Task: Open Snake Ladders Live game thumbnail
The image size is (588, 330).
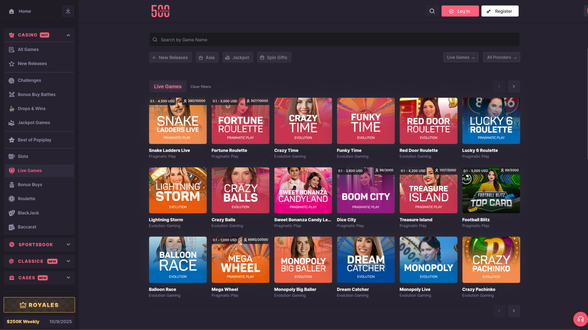Action: click(178, 121)
